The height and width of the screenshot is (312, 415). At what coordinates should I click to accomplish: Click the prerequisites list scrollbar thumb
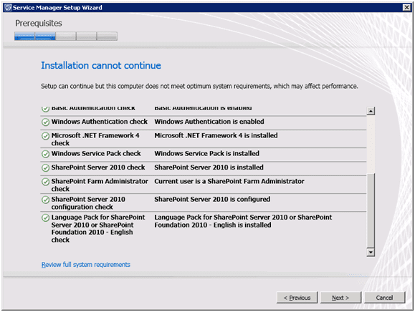pyautogui.click(x=371, y=210)
